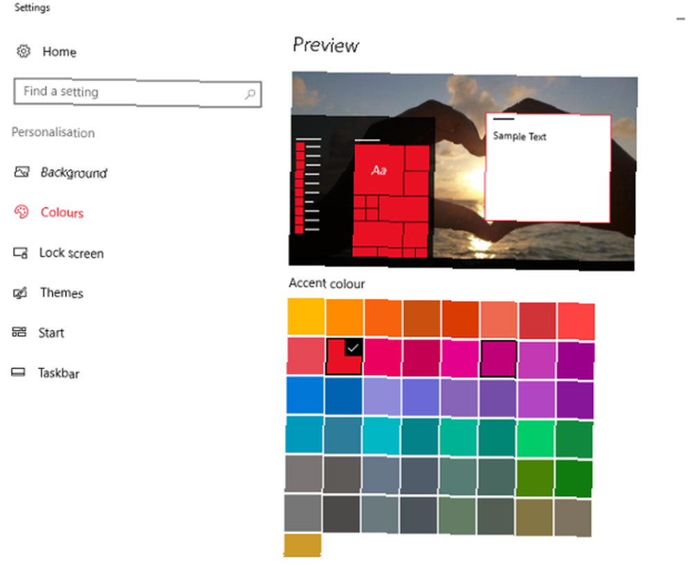The image size is (692, 566).
Task: Click the desktop preview image
Action: pyautogui.click(x=462, y=171)
